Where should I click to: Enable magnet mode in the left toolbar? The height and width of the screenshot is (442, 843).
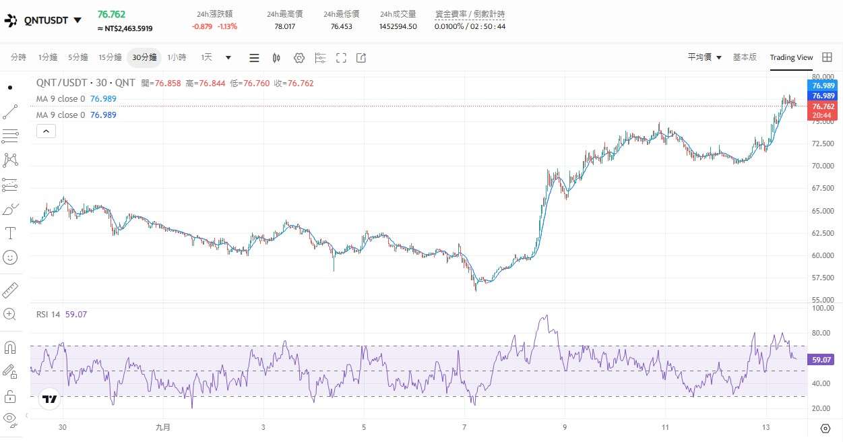pos(9,348)
